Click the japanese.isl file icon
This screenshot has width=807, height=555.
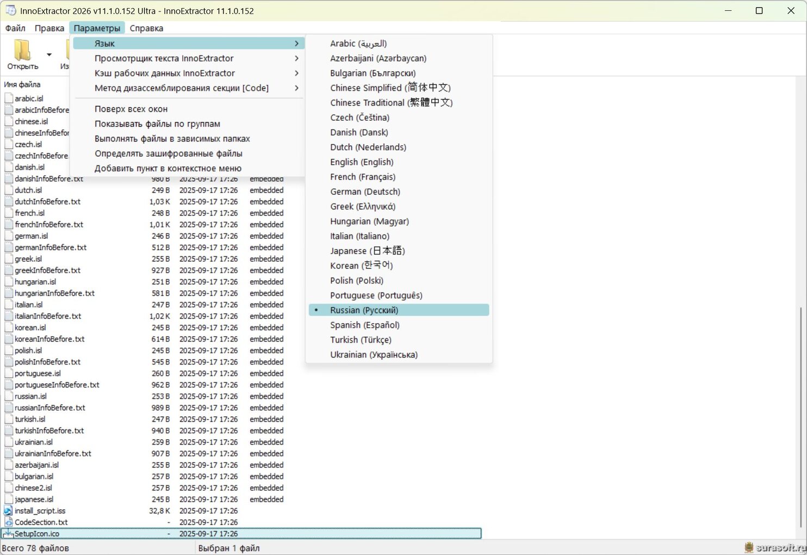[x=9, y=499]
